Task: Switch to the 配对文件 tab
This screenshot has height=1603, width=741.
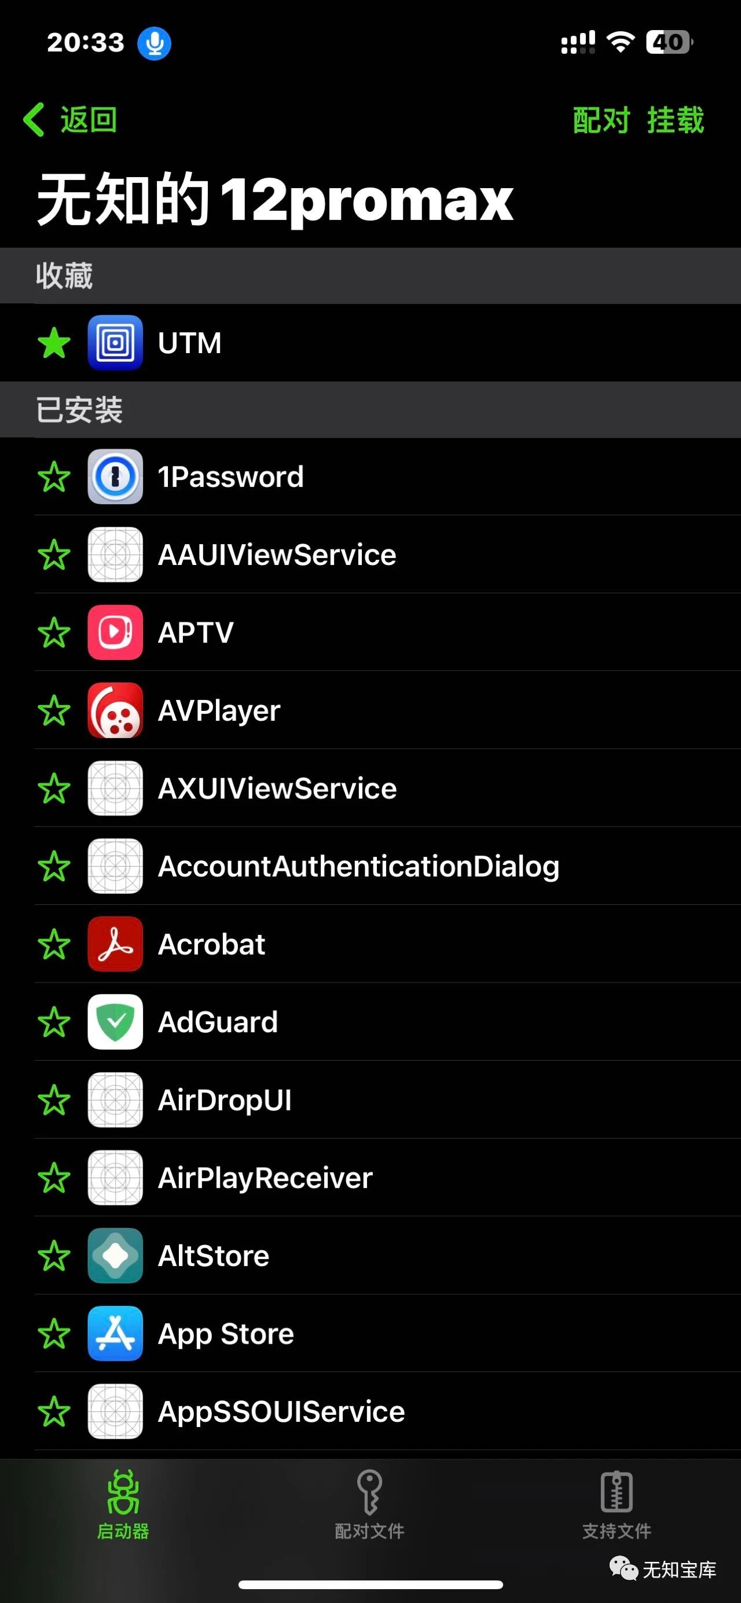Action: pos(369,1505)
